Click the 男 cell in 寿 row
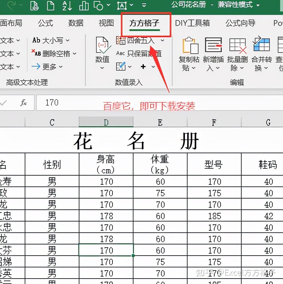 pos(52,181)
